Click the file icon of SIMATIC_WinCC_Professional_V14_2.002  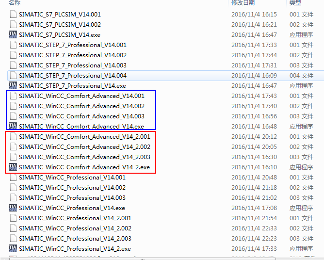pyautogui.click(x=13, y=228)
